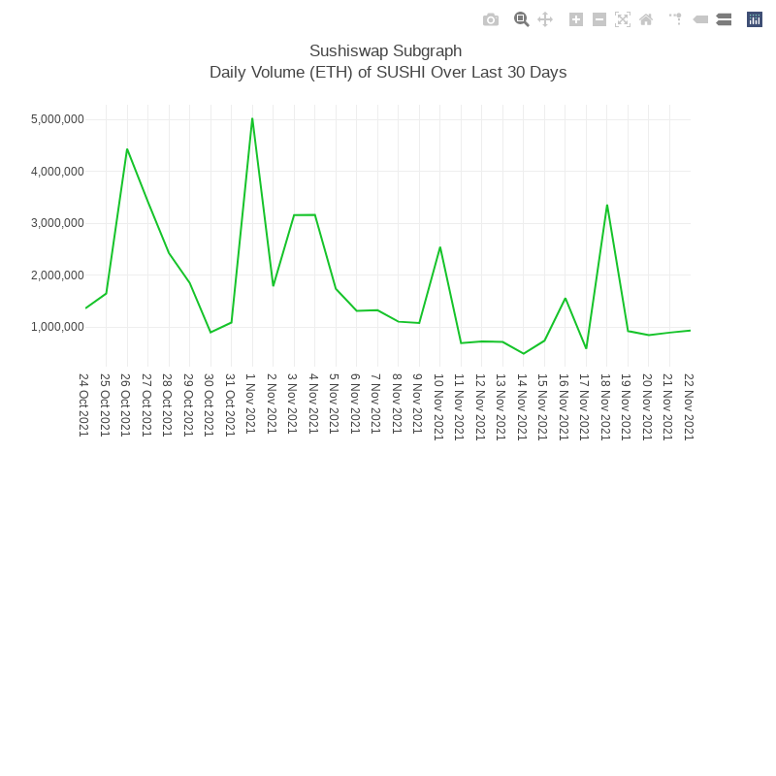
Task: Click the 18 Nov 2021 spike on line
Action: (607, 206)
